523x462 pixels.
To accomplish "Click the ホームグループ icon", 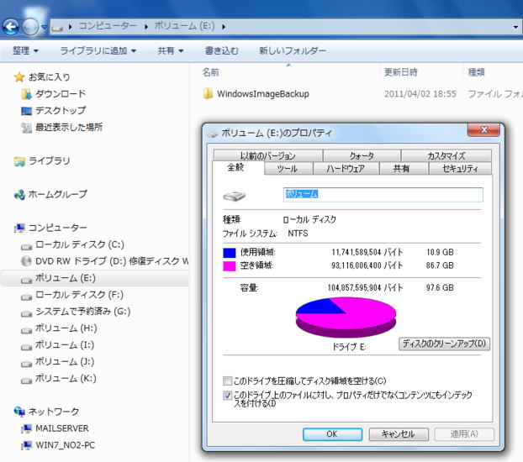I will tap(19, 195).
